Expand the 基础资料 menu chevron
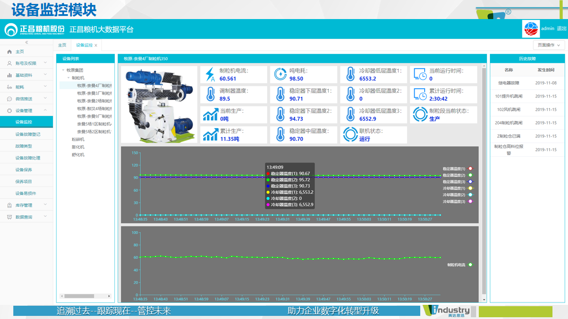The width and height of the screenshot is (568, 319). tap(45, 75)
